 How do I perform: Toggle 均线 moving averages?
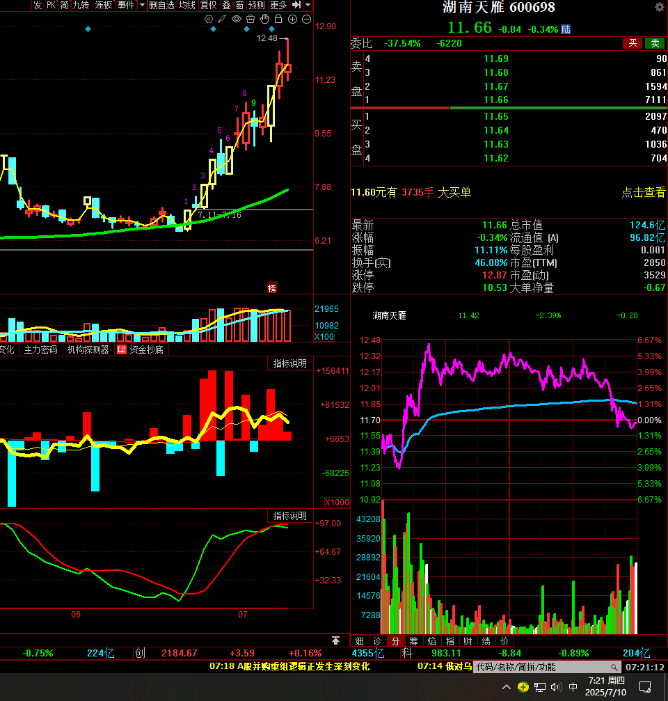[x=186, y=5]
